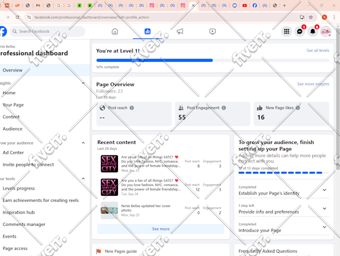Image resolution: width=340 pixels, height=256 pixels.
Task: Click the See more insights link
Action: (313, 84)
